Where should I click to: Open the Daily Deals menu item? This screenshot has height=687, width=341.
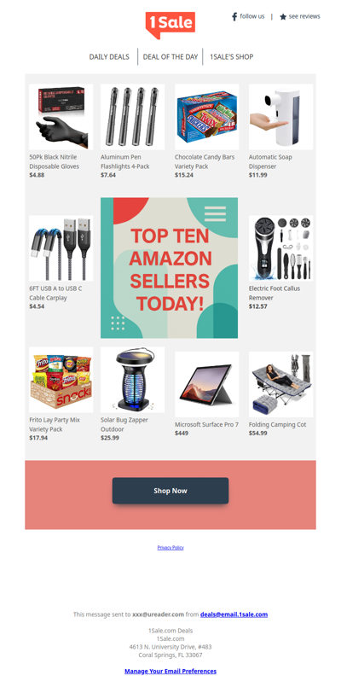[109, 57]
